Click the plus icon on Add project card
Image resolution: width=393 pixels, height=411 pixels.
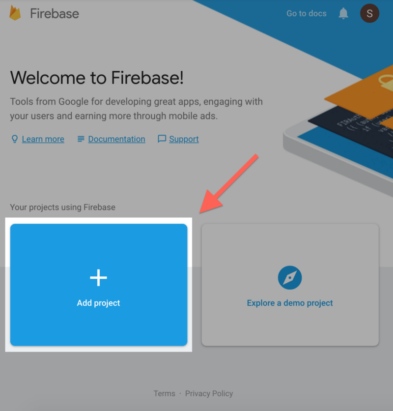tap(99, 278)
